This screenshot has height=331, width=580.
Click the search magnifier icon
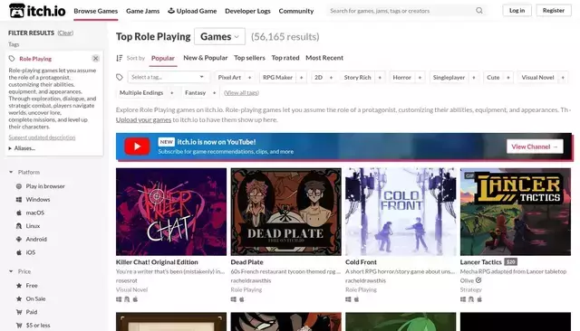479,11
